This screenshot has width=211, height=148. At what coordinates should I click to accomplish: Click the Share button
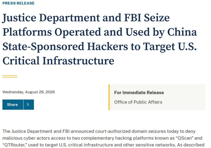[x=13, y=104]
